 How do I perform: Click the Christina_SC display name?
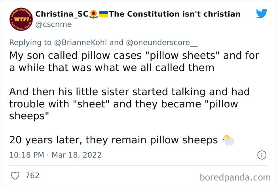coord(62,14)
